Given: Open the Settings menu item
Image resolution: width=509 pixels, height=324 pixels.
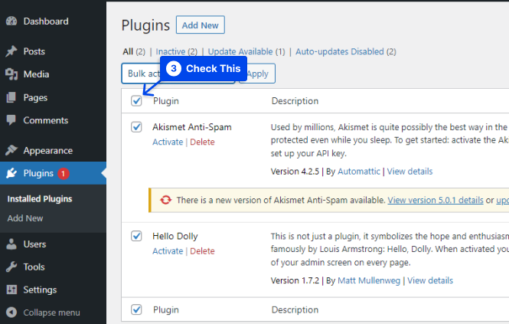Looking at the screenshot, I should (x=40, y=290).
